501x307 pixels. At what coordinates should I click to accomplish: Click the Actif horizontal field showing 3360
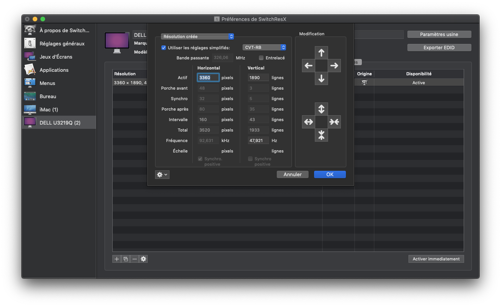[x=208, y=78]
